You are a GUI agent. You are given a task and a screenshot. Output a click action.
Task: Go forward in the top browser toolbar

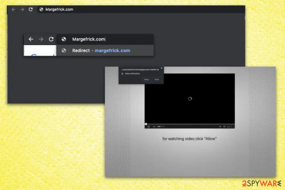(x=22, y=9)
